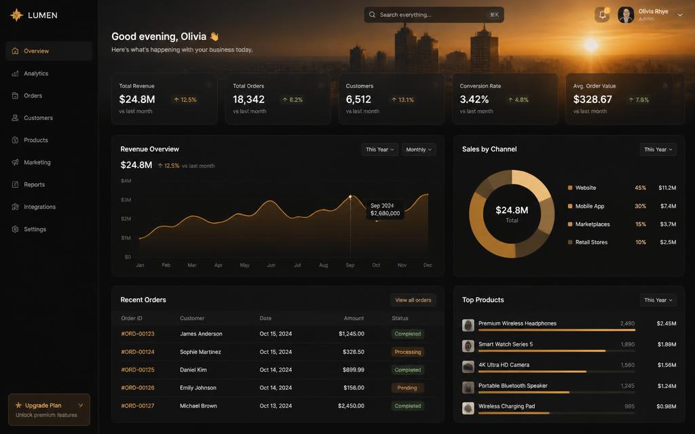Screen dimensions: 695x434
Task: Click the Lumen star logo icon
Action: coord(16,15)
